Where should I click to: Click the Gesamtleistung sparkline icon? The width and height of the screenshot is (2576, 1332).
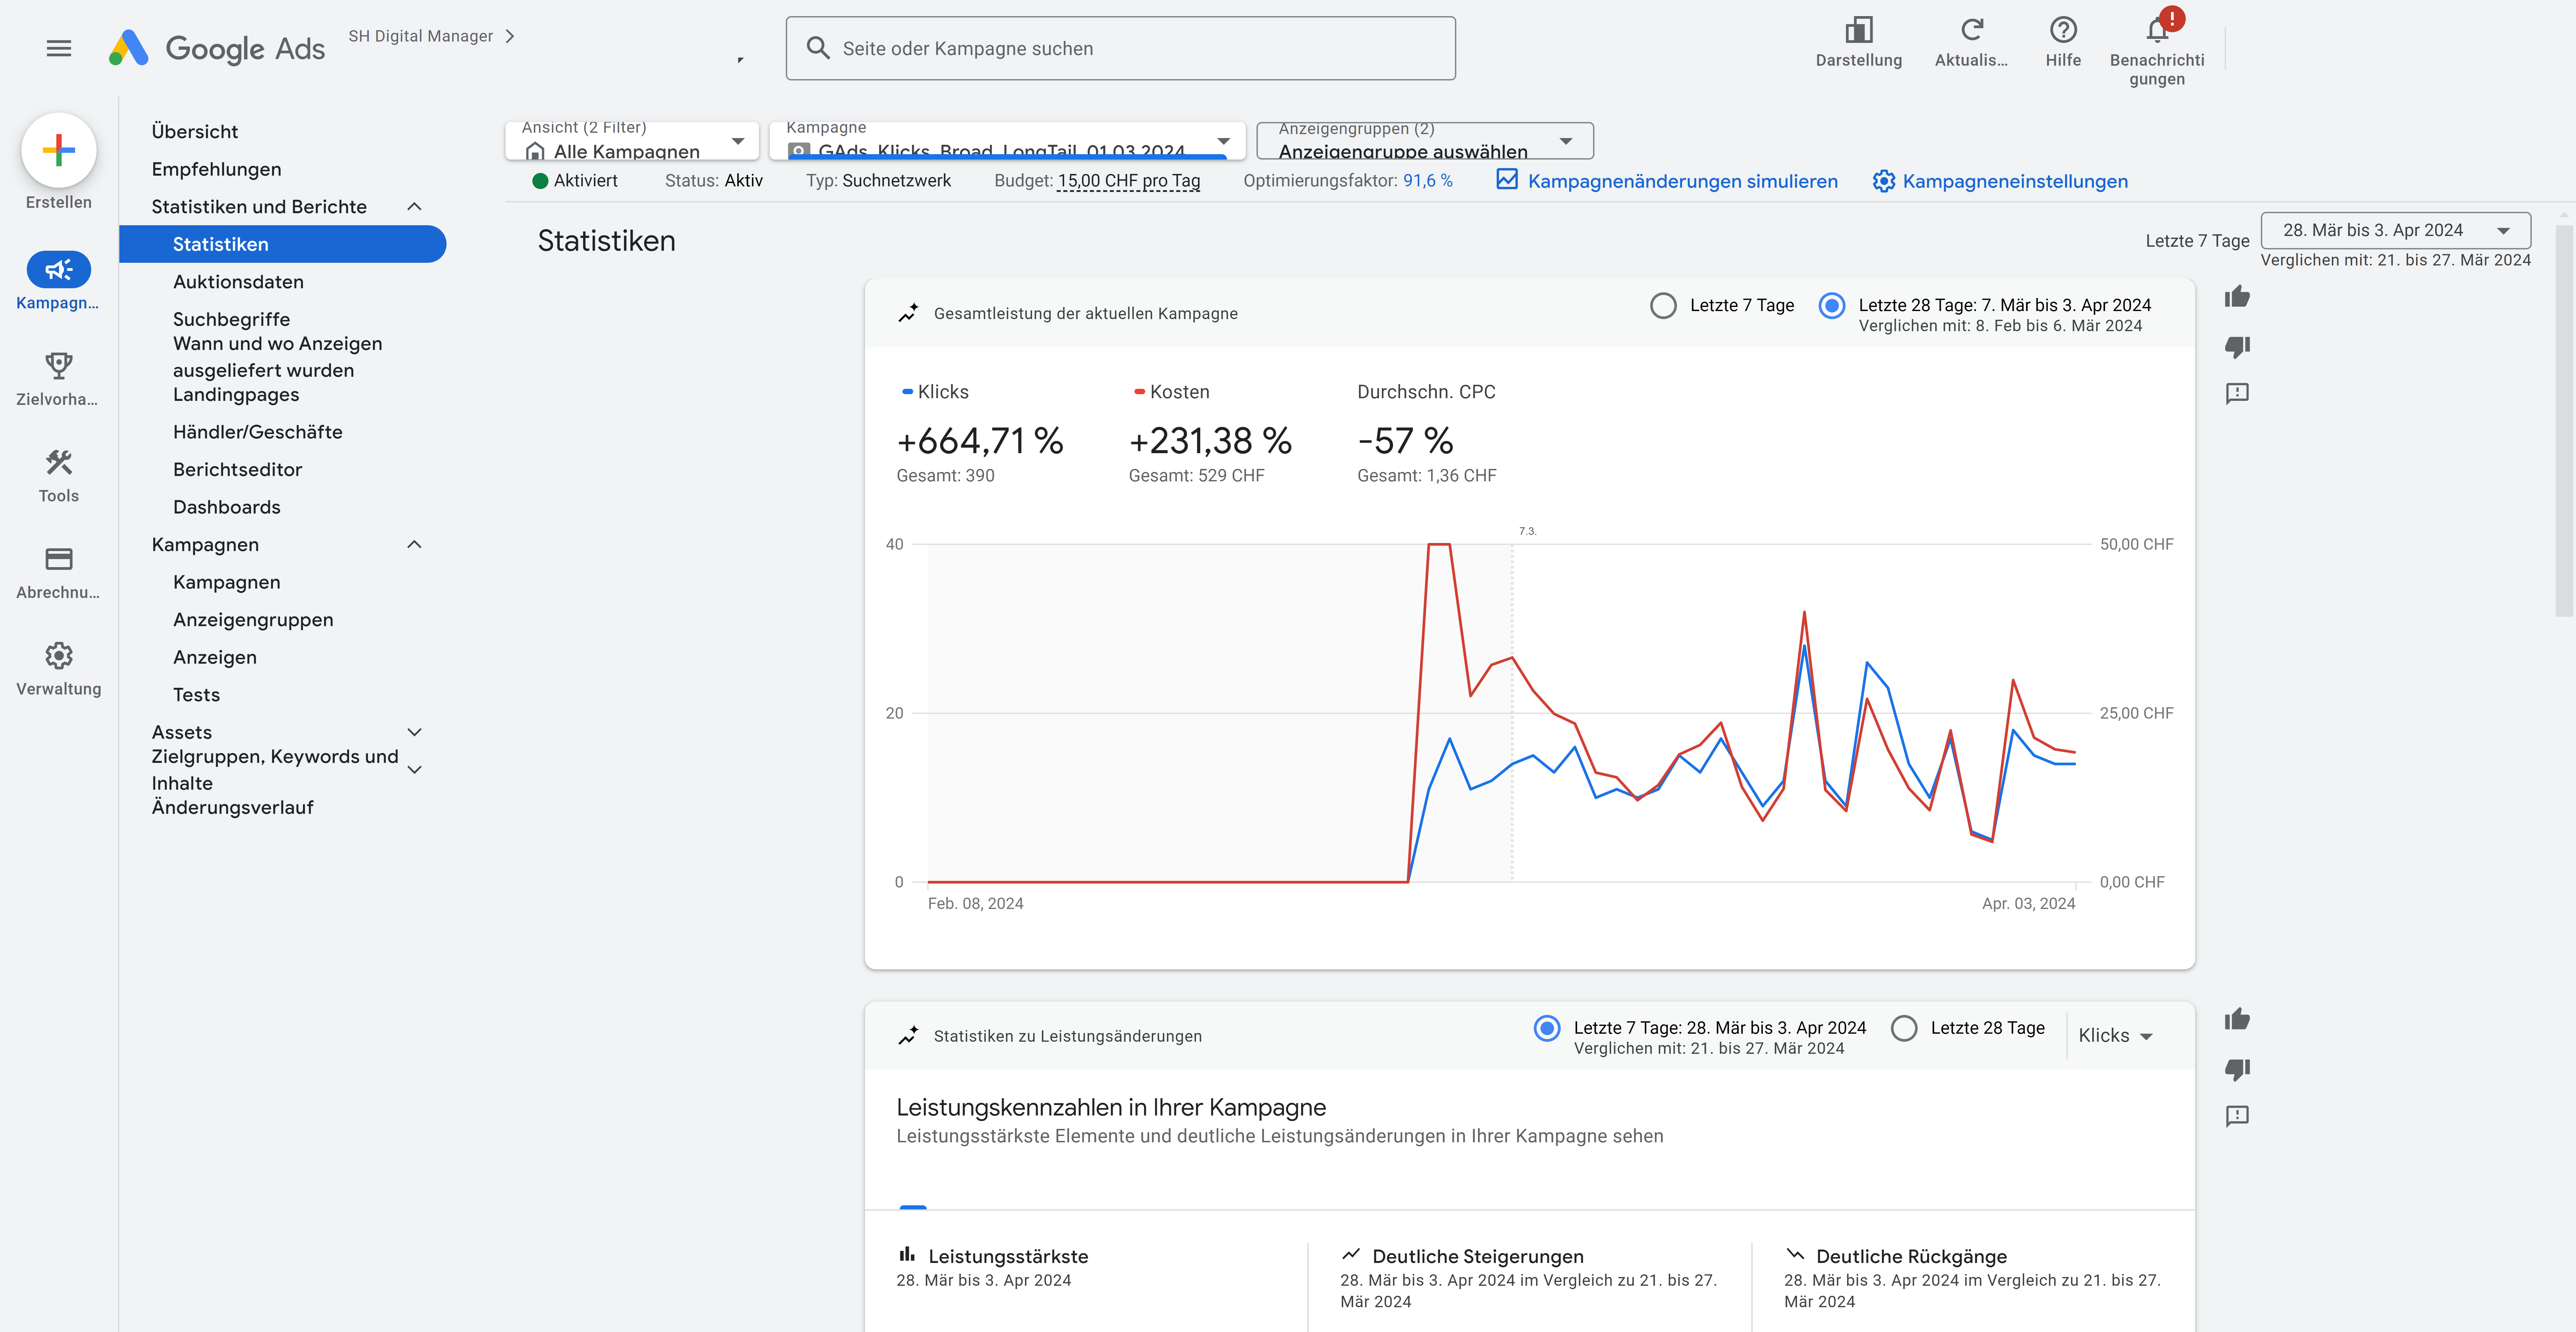click(908, 313)
